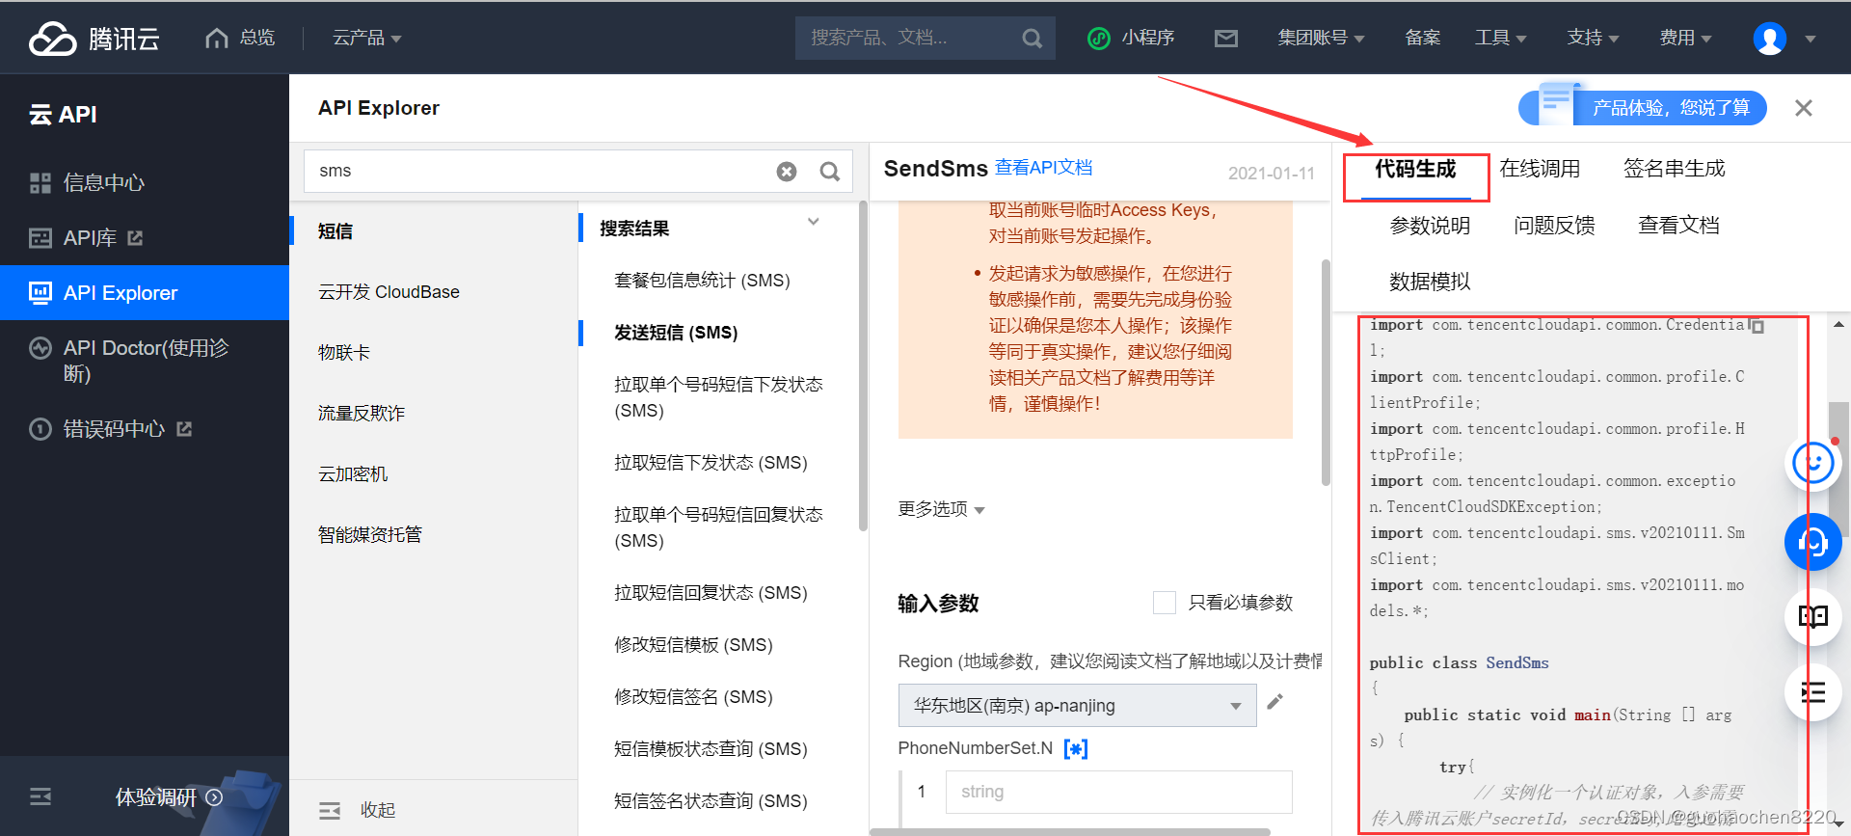Expand the 费用 dropdown
1851x836 pixels.
click(x=1685, y=38)
